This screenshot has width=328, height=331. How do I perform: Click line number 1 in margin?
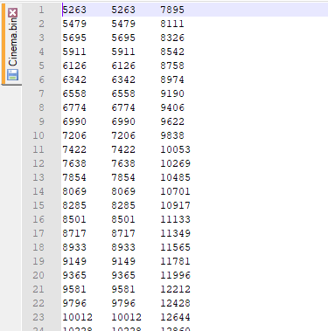point(41,10)
